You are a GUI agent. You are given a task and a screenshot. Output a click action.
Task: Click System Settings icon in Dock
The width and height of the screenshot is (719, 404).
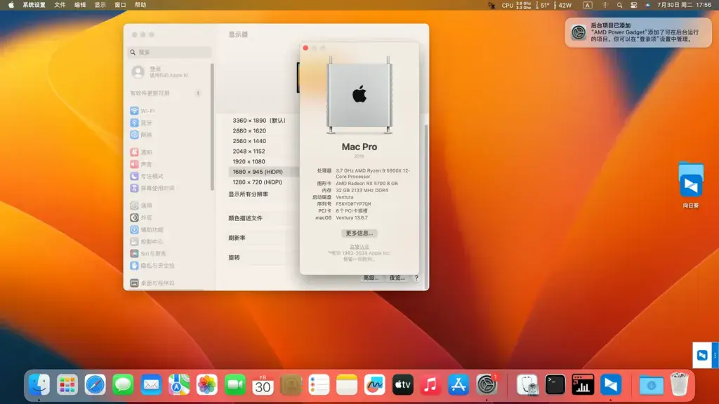(x=487, y=385)
